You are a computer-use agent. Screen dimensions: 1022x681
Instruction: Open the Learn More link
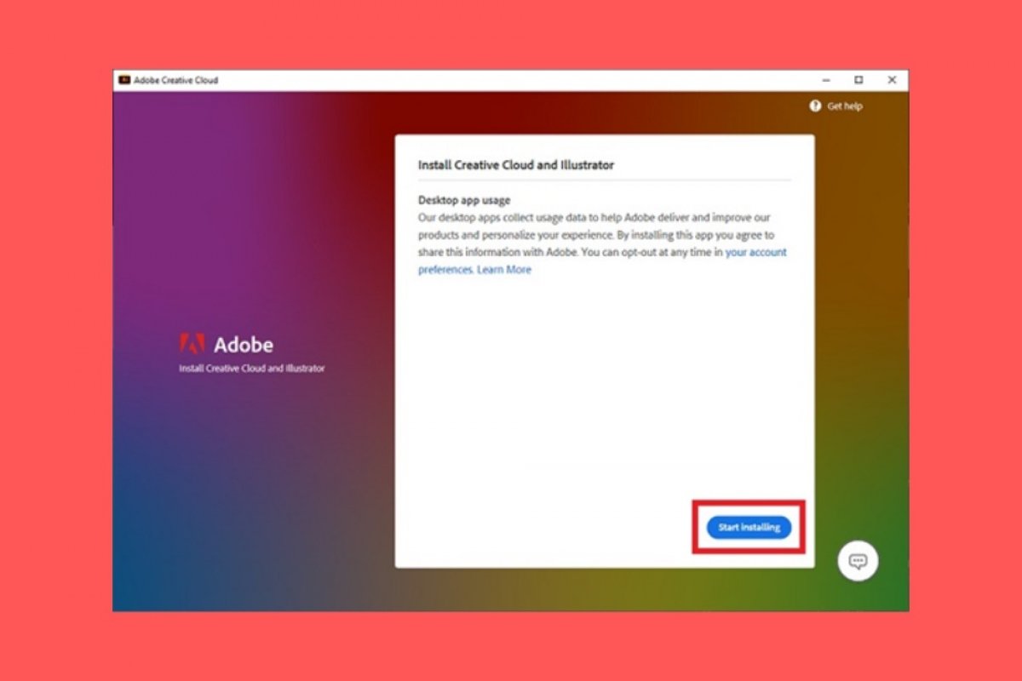coord(504,270)
